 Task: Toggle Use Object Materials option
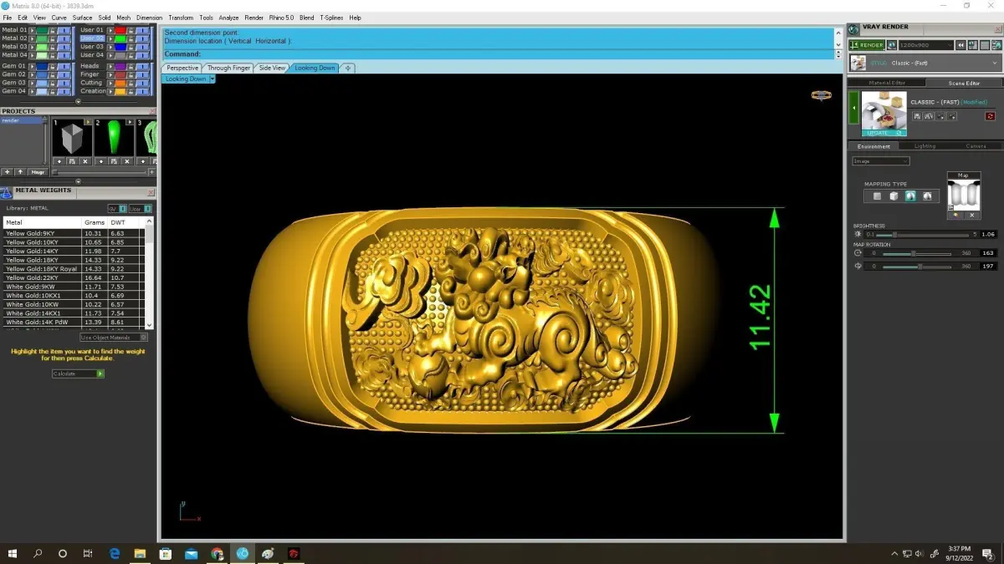(114, 338)
